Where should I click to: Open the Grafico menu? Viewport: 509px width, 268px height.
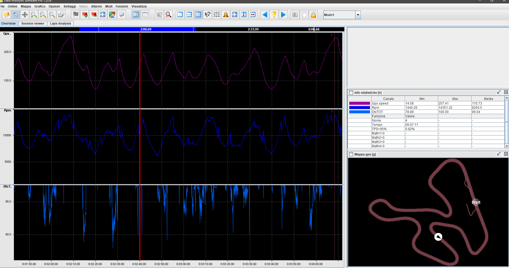[40, 6]
